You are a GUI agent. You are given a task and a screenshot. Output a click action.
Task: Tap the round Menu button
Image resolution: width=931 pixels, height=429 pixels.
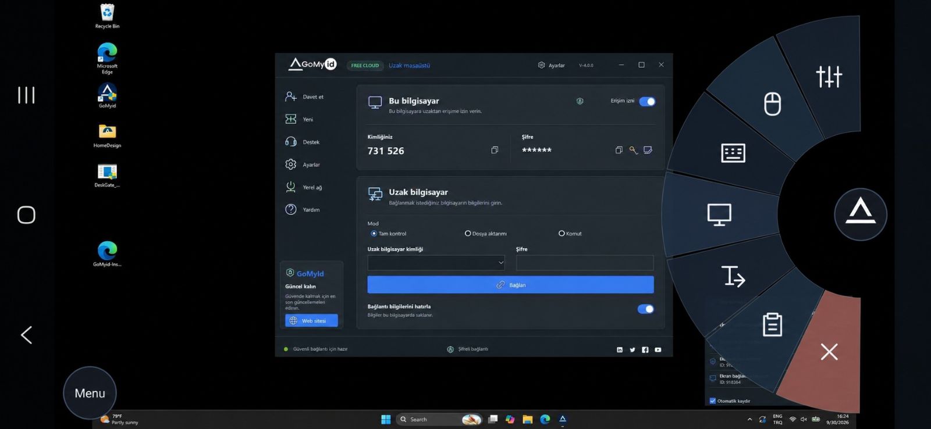coord(90,393)
